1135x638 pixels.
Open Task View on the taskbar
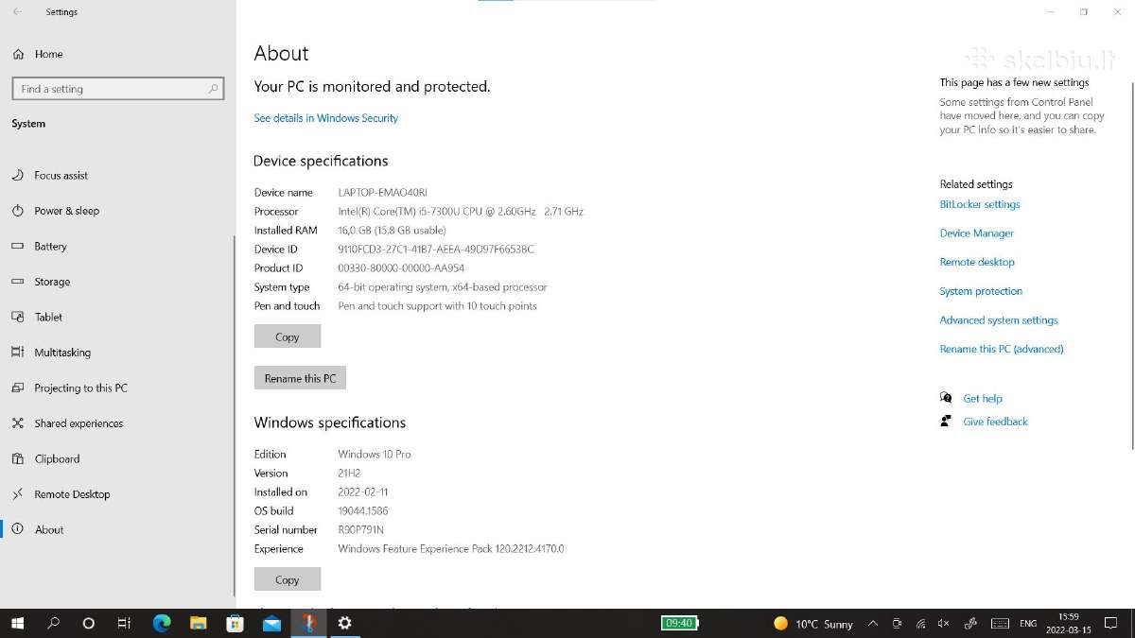coord(124,623)
